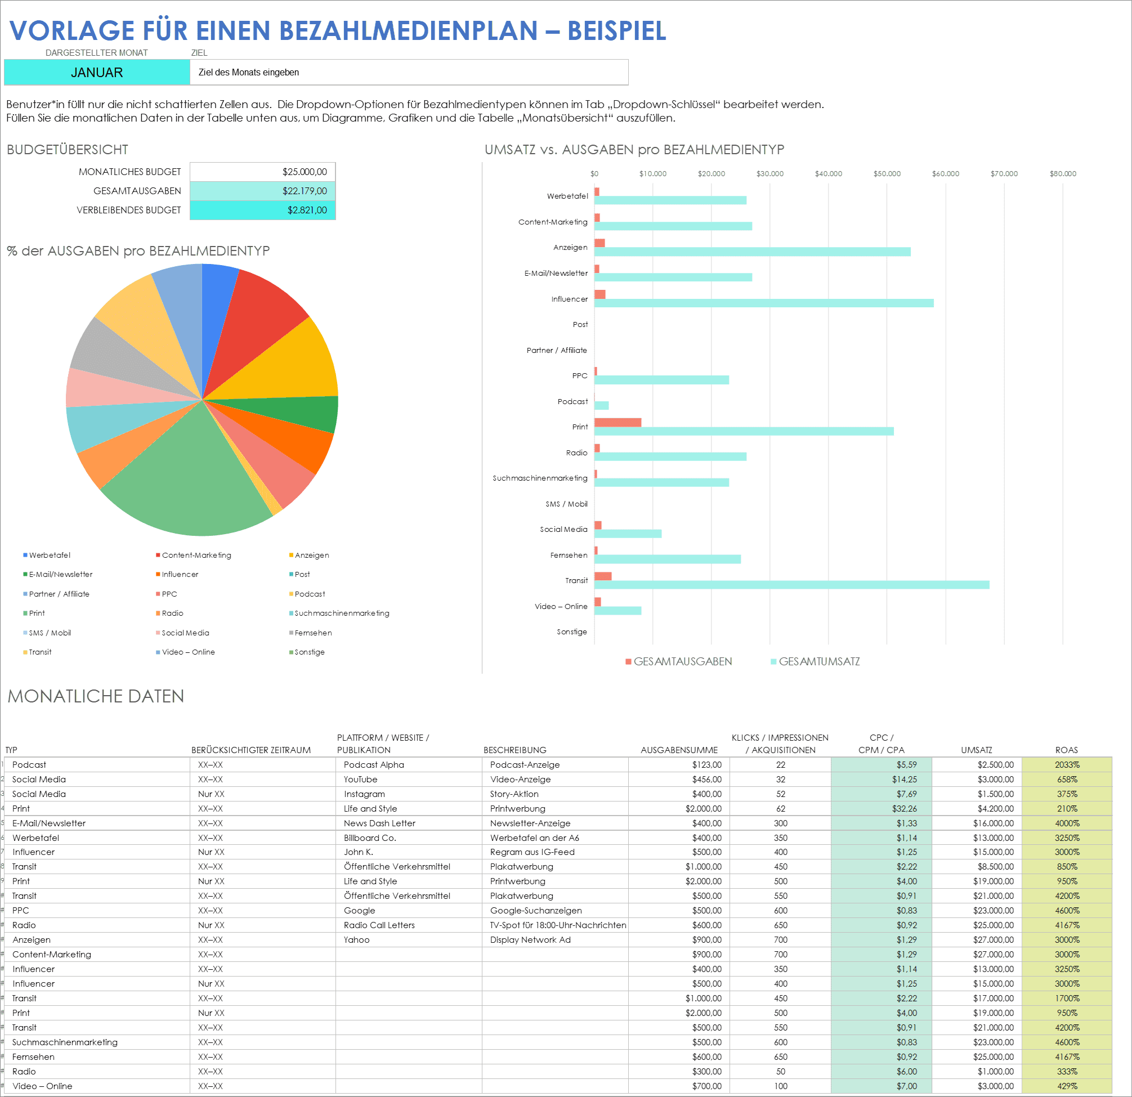Open the 'Video – Online' type cell in table
1132x1097 pixels.
coord(97,1086)
